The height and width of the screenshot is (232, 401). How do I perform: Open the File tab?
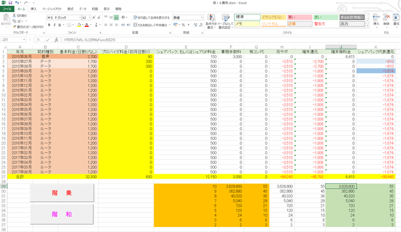(x=7, y=9)
